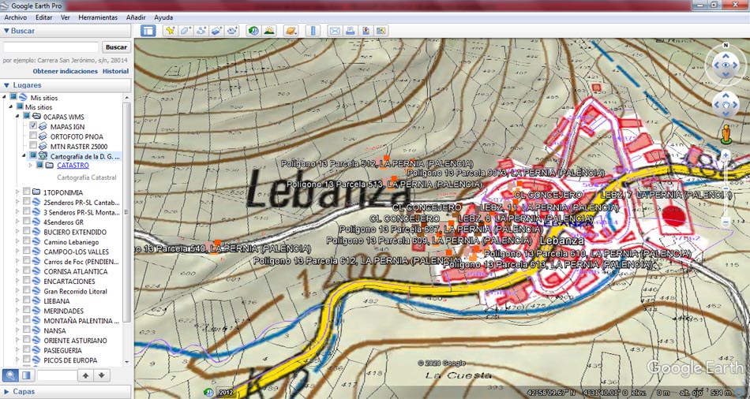Image resolution: width=750 pixels, height=399 pixels.
Task: Expand the Capas panel
Action: [x=6, y=391]
